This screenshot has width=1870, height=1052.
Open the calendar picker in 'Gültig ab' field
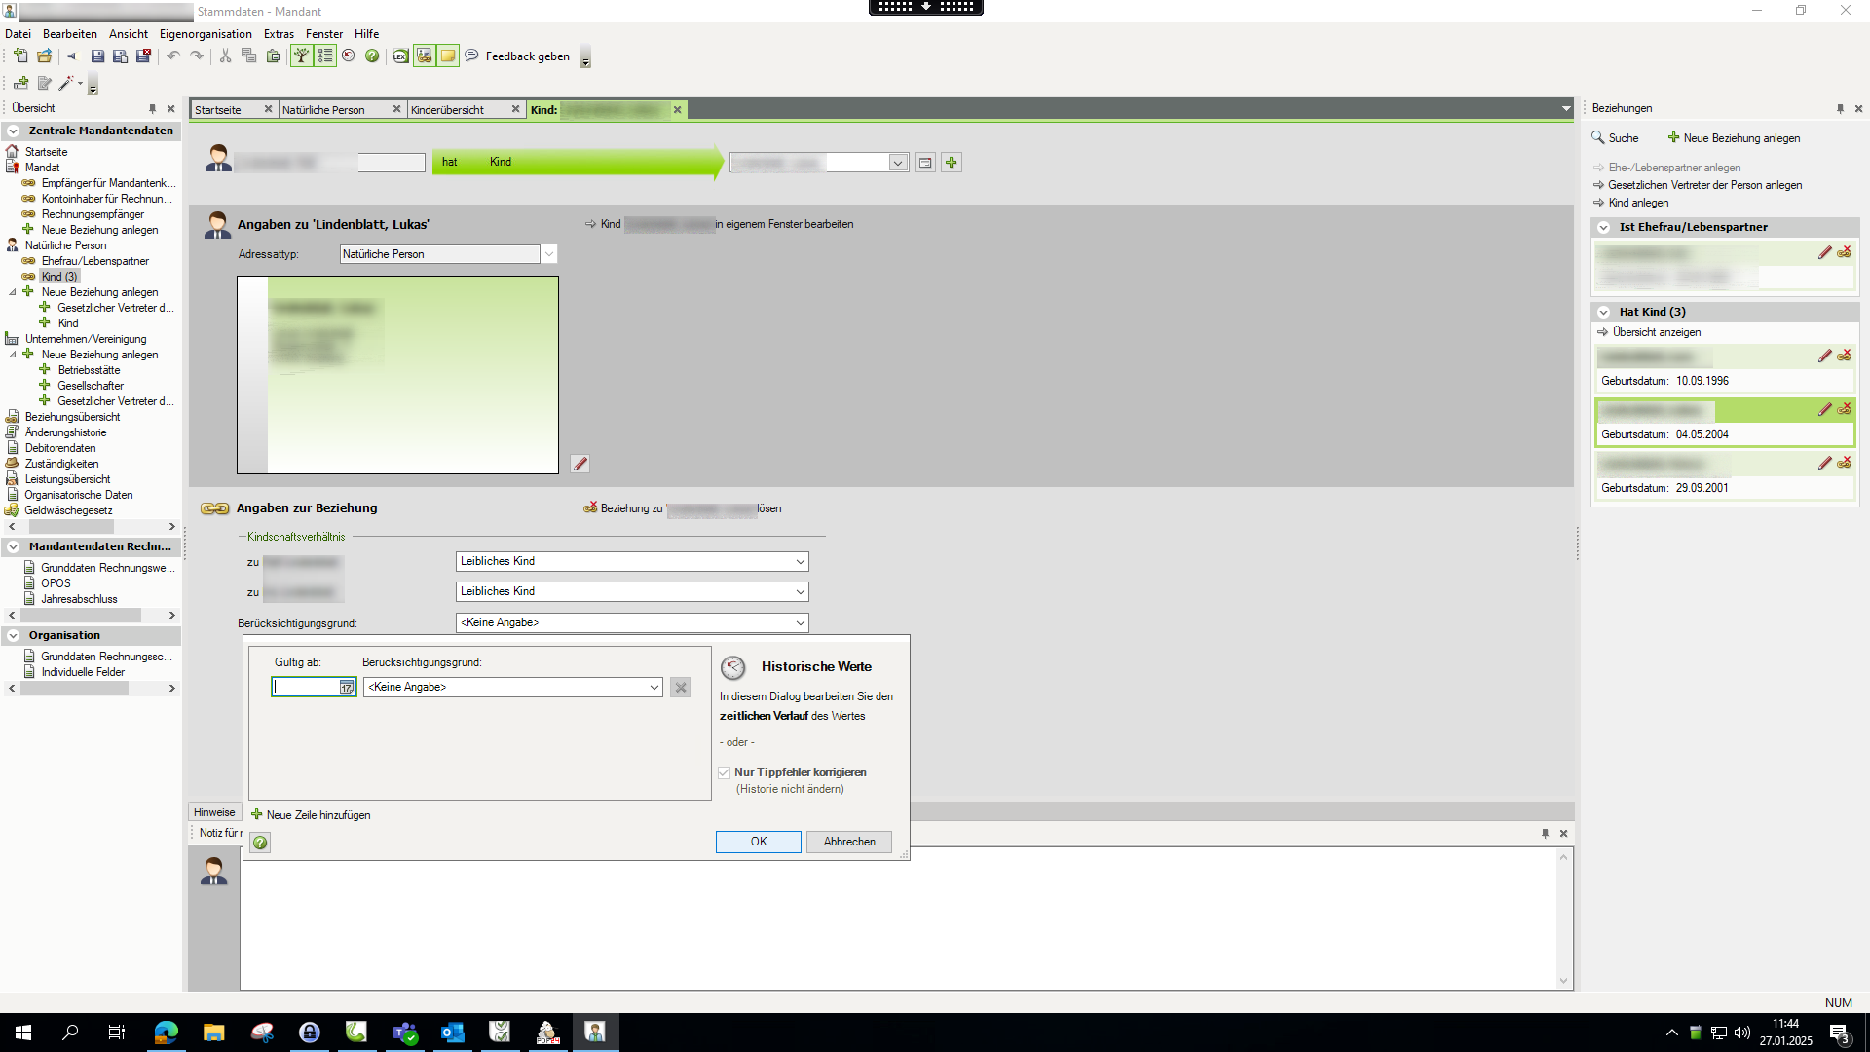click(346, 688)
